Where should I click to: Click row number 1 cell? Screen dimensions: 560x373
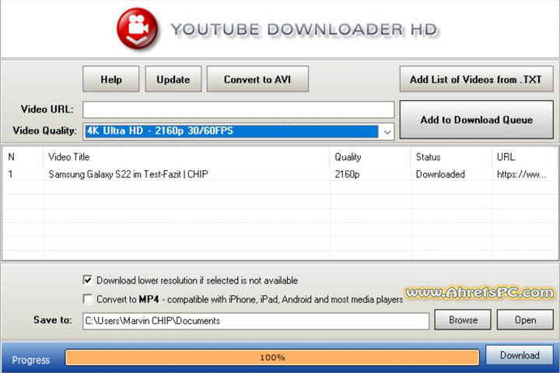click(11, 174)
